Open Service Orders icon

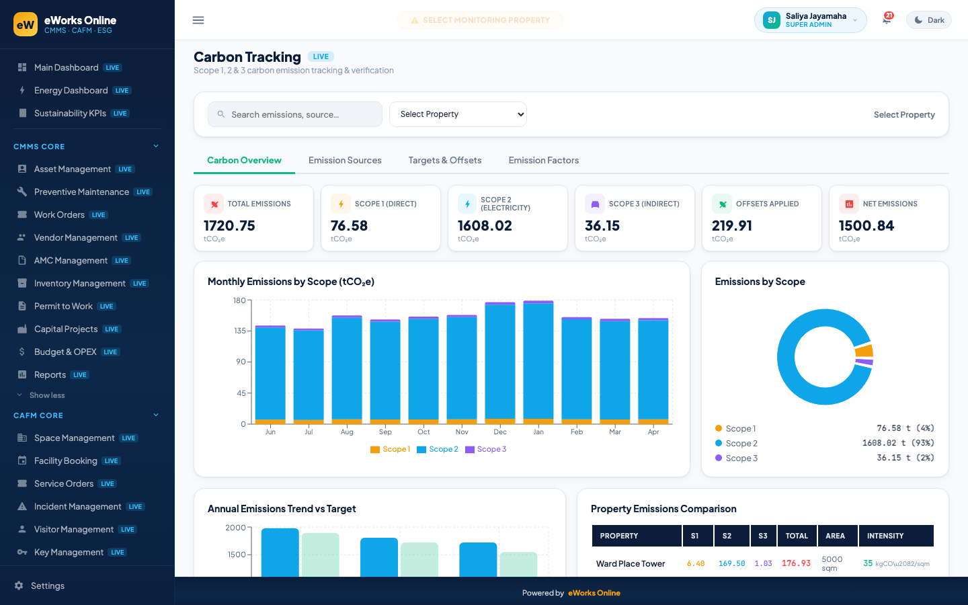point(22,483)
